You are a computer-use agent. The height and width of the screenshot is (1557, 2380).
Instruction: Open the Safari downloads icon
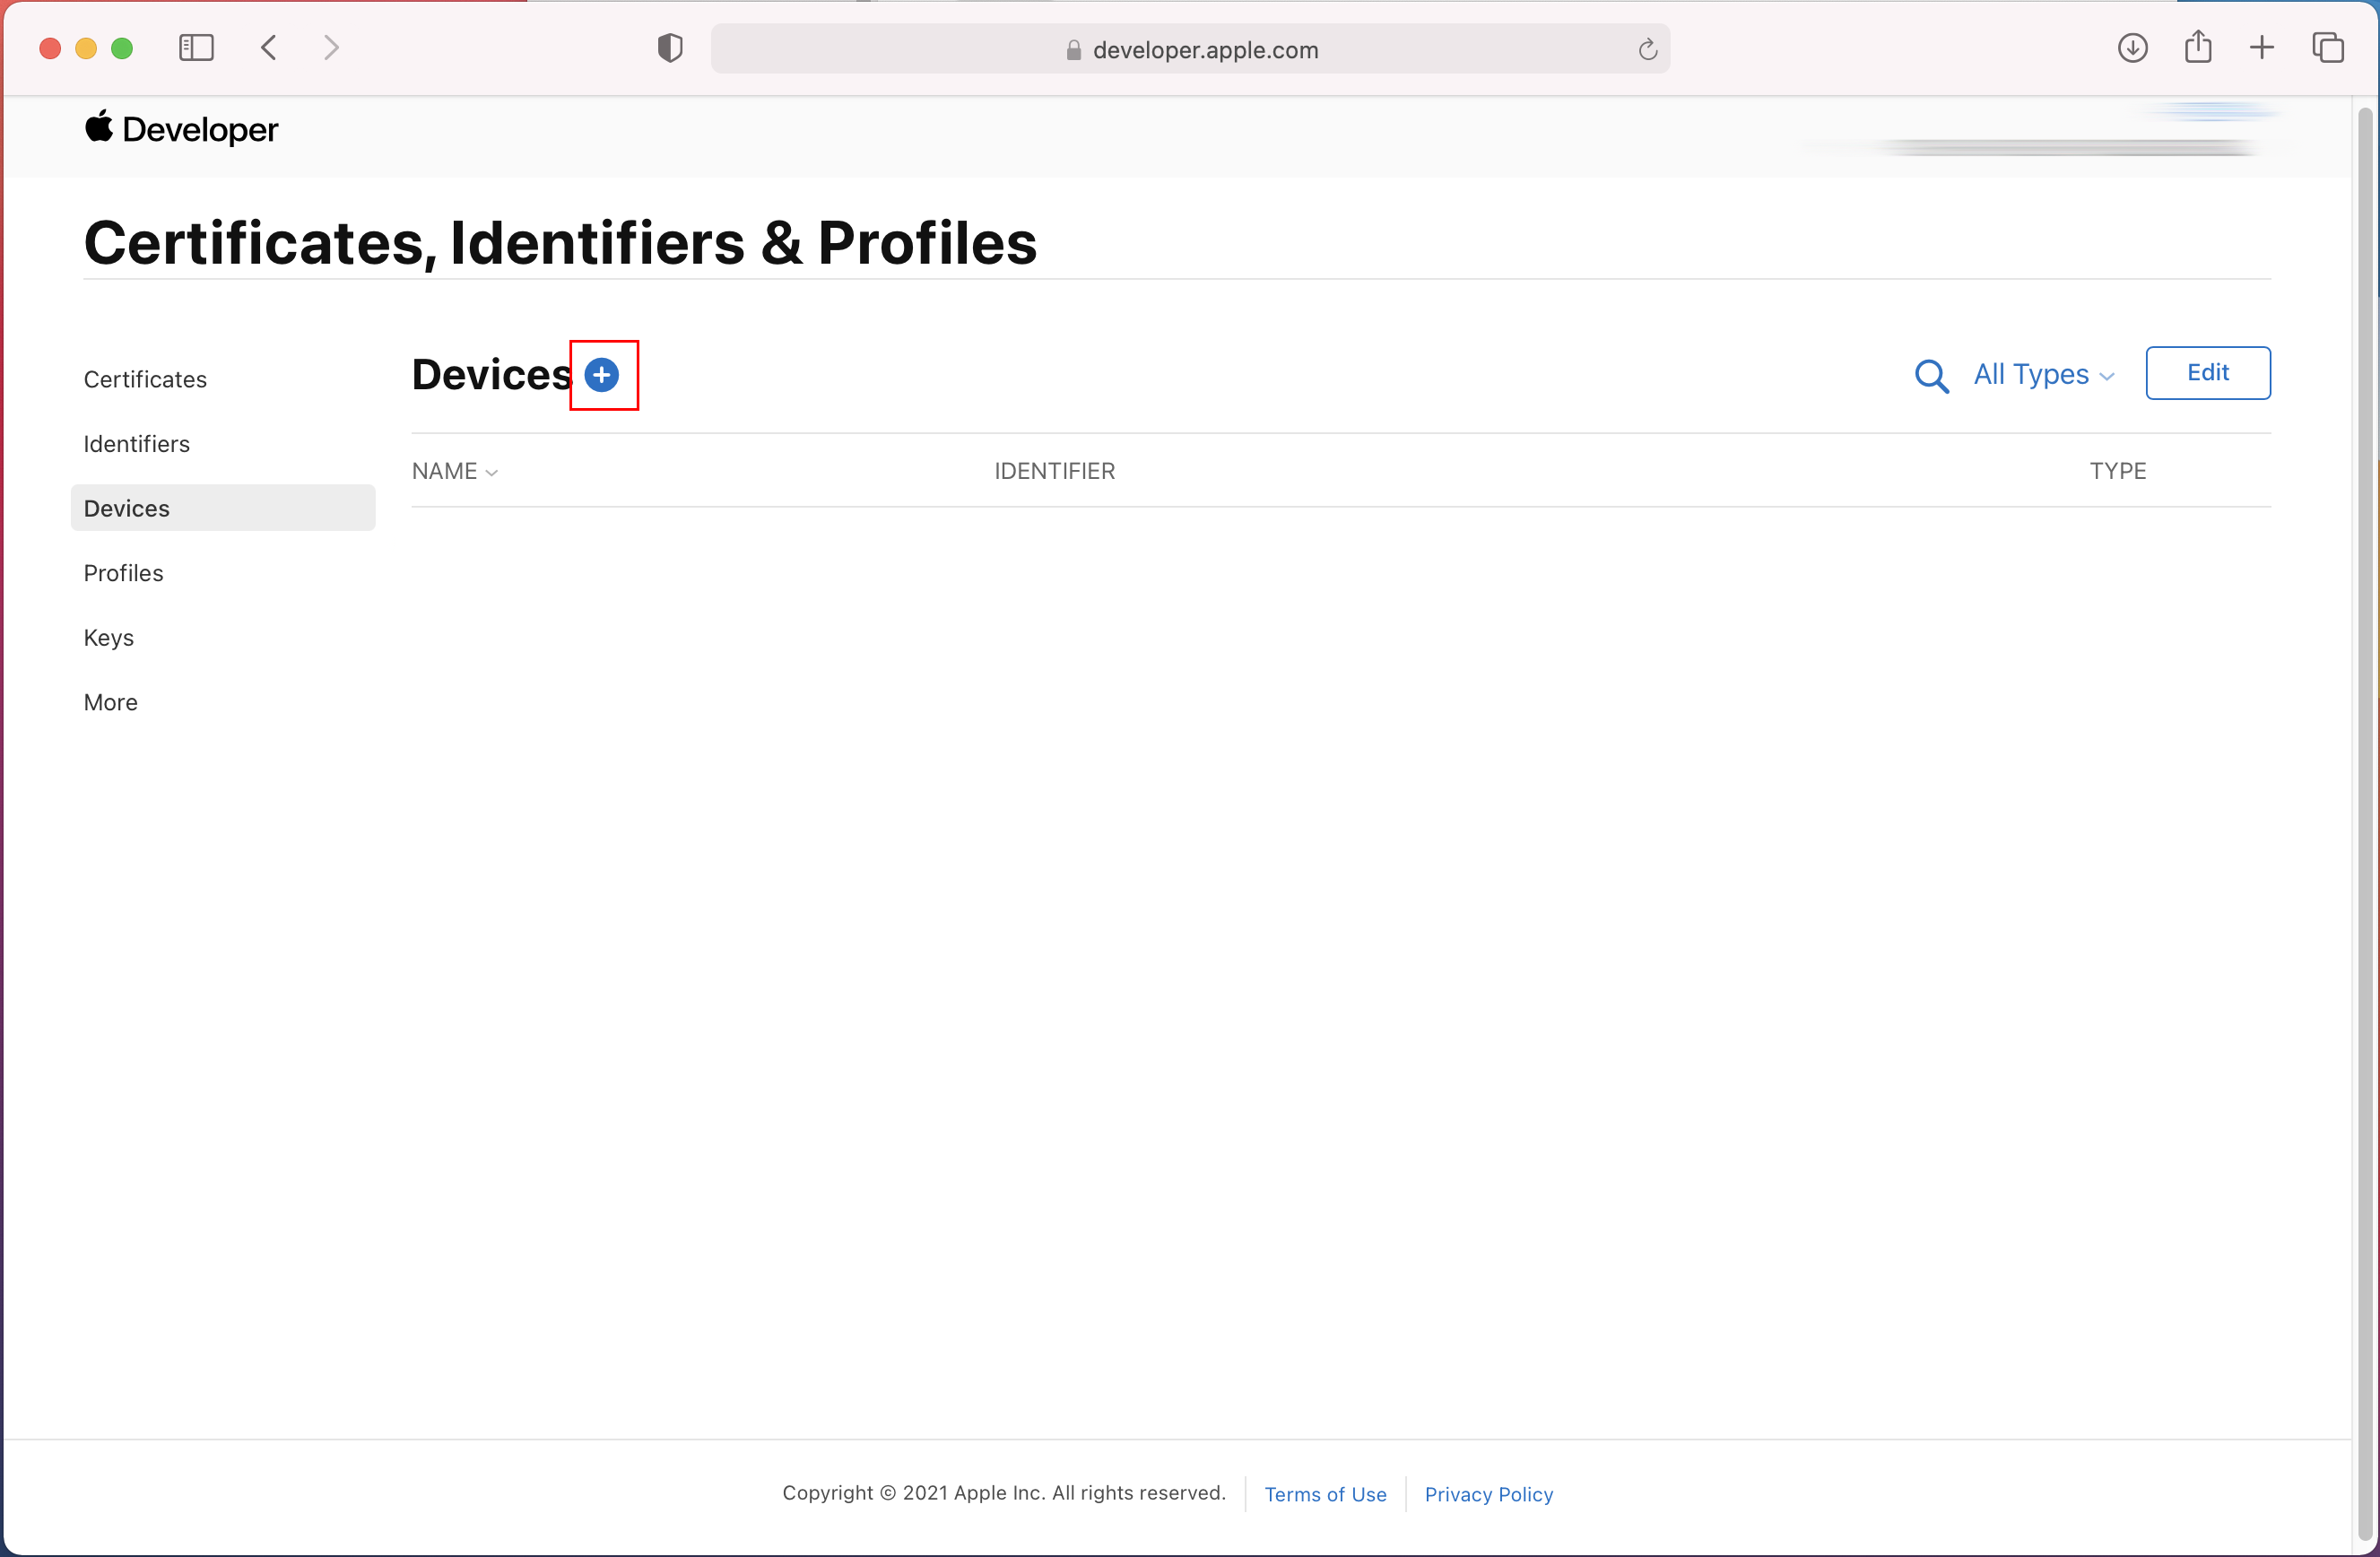coord(2132,48)
